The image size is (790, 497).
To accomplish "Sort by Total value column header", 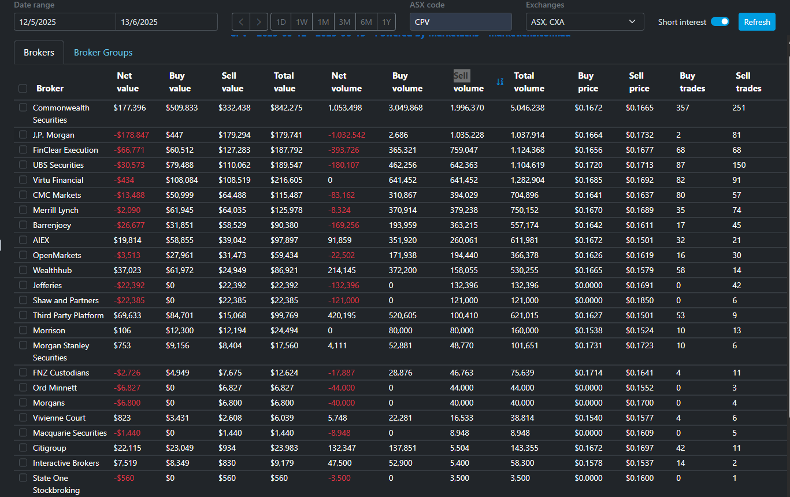I will [x=284, y=82].
